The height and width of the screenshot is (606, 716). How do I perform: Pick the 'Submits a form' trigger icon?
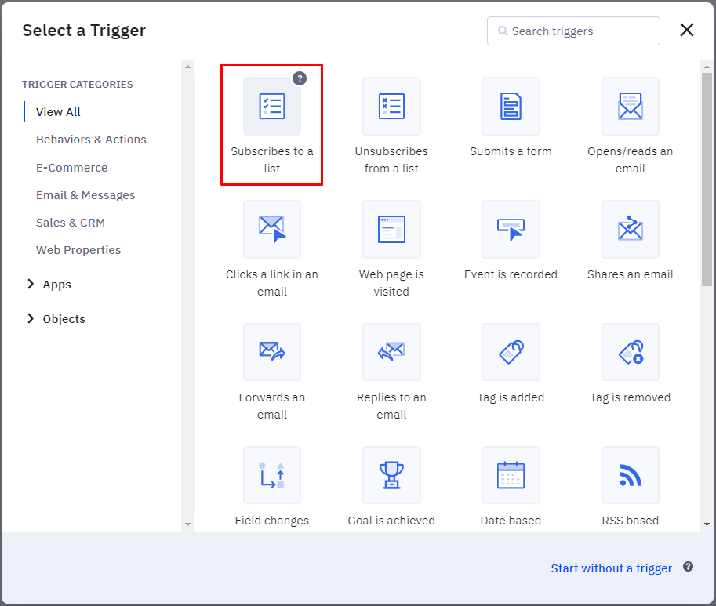pyautogui.click(x=511, y=107)
